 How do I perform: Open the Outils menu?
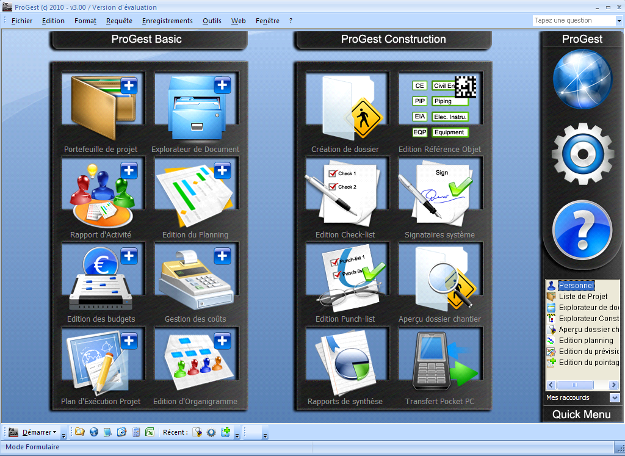click(212, 21)
